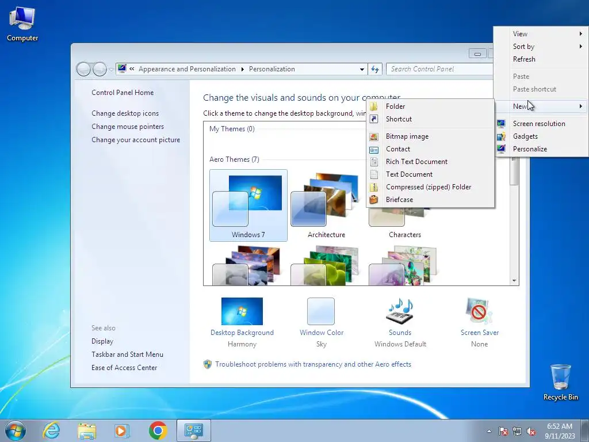Open the Recycle Bin on desktop
589x442 pixels.
pos(560,382)
